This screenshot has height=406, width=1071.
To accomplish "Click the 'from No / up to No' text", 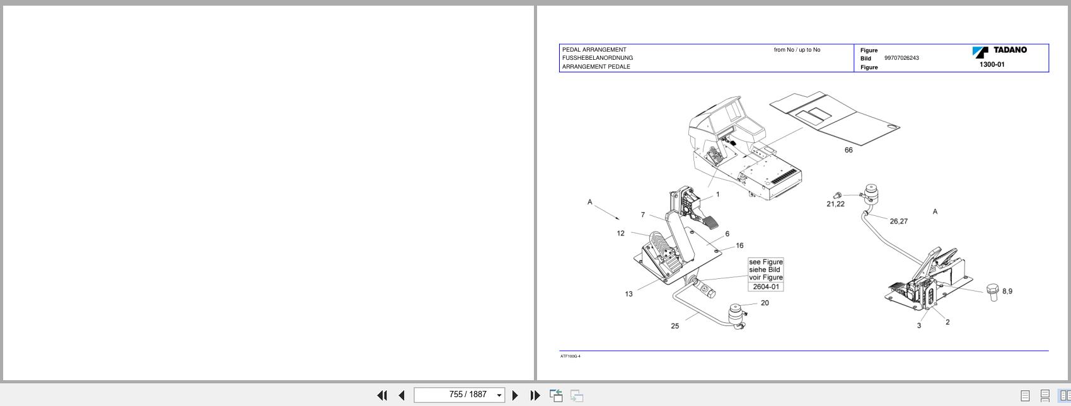I will coord(797,50).
